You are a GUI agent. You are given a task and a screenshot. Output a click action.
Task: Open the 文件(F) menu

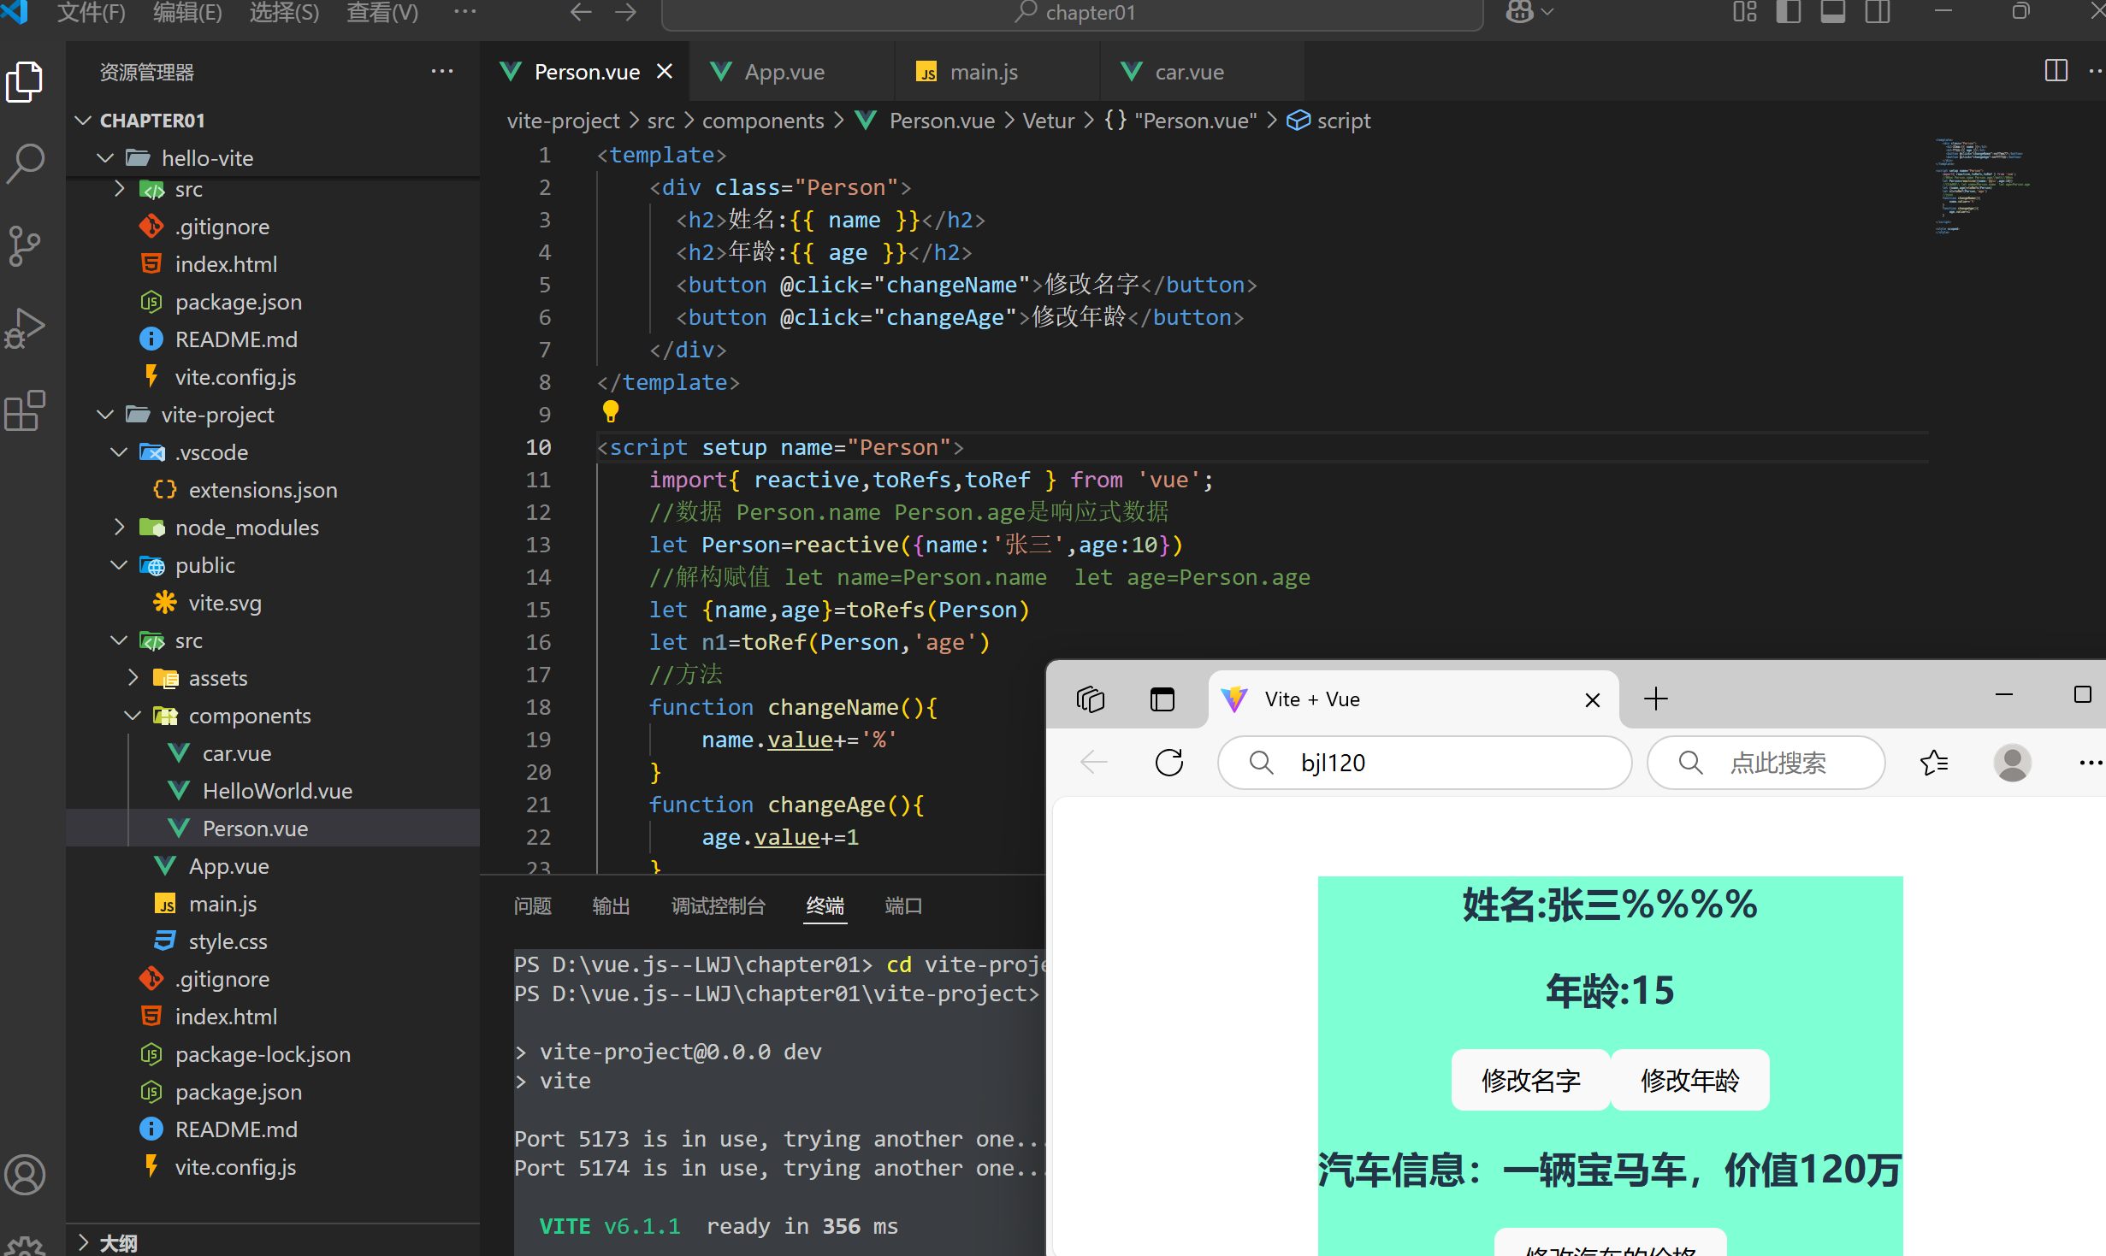pyautogui.click(x=91, y=13)
